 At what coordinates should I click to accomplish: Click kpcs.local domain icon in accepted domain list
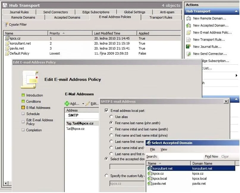tap(150, 178)
